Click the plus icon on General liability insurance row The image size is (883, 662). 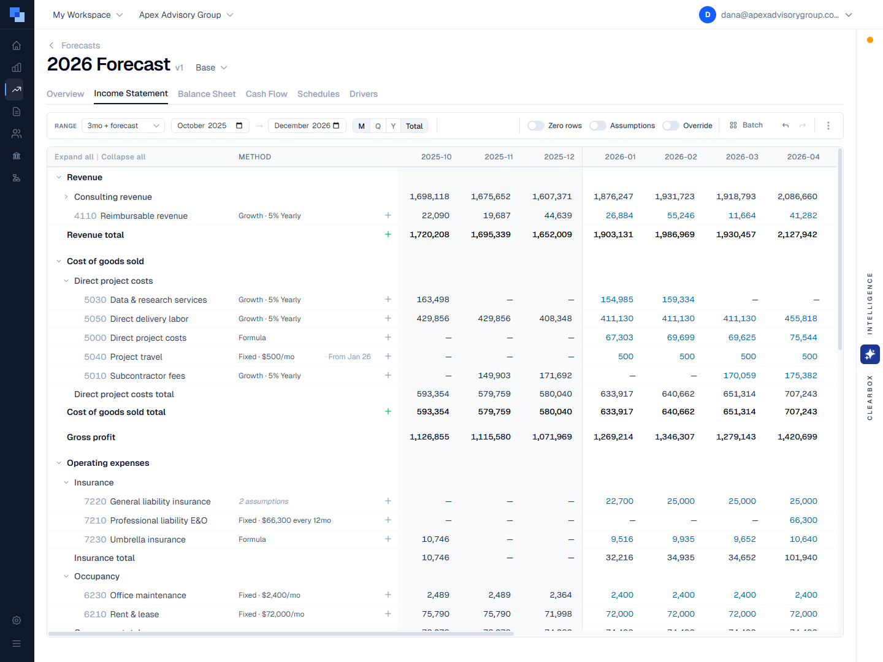click(x=388, y=501)
